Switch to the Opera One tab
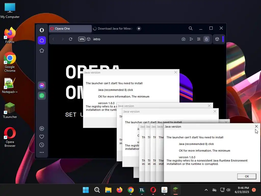This screenshot has width=261, height=196. point(70,29)
